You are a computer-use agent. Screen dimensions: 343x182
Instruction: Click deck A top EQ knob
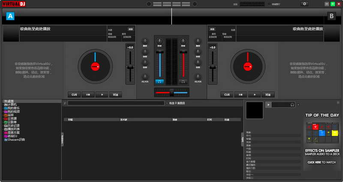[x=145, y=41]
